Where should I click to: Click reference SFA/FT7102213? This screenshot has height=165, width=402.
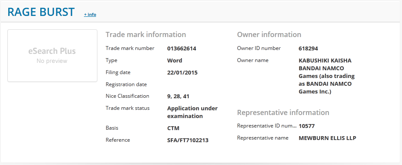[188, 140]
